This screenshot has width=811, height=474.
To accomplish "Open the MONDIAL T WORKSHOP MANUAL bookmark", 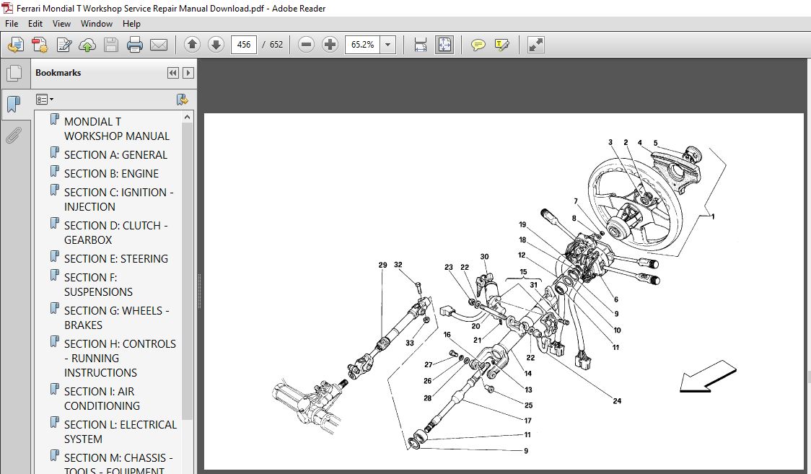I will [116, 128].
